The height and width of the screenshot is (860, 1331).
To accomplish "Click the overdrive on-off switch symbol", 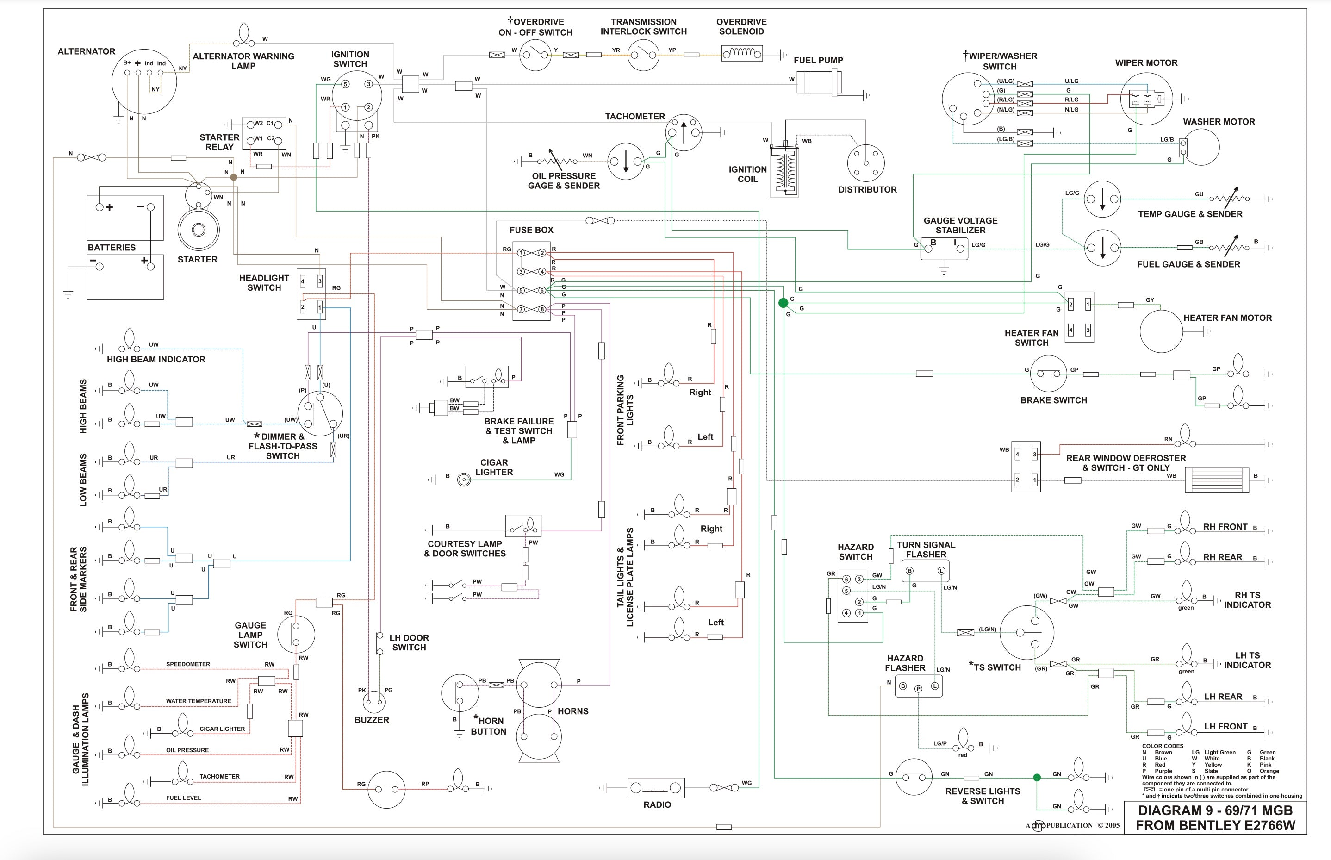I will click(x=535, y=55).
